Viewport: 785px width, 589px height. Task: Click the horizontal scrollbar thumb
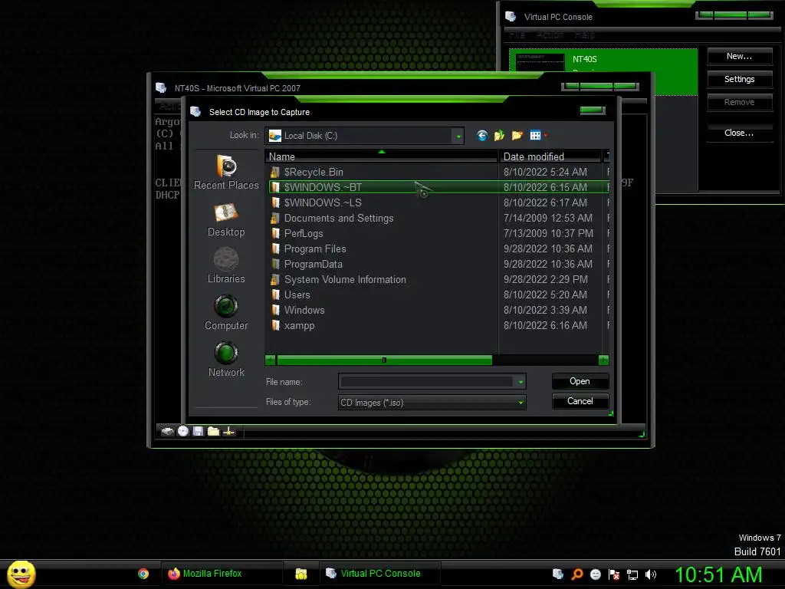pos(384,360)
